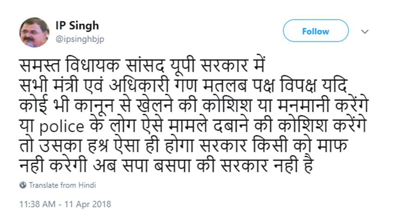Viewport: 394px width, 216px height.
Task: Open the @ipsinghbjp handle link
Action: tap(80, 39)
